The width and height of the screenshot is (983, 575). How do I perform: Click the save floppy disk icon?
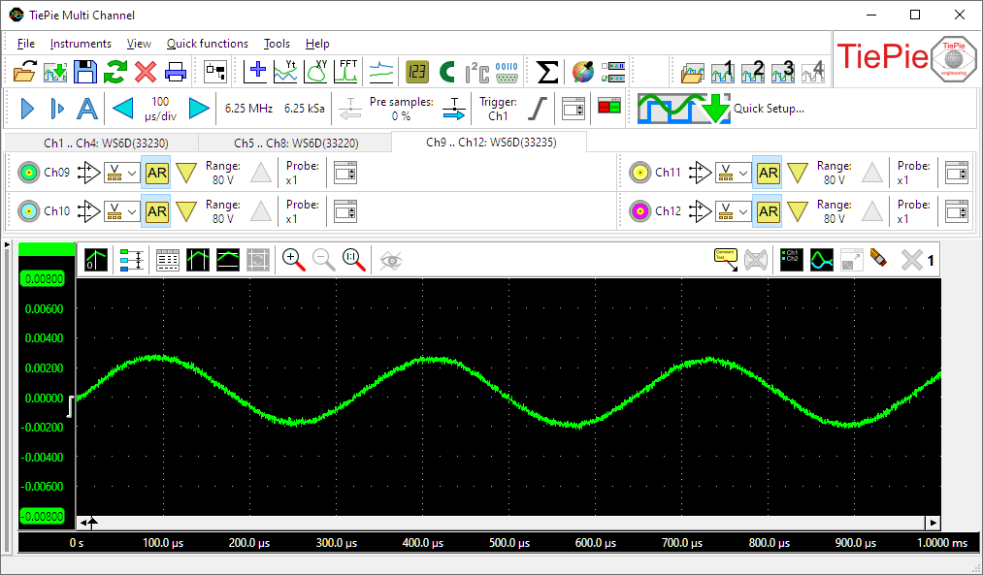click(x=85, y=72)
